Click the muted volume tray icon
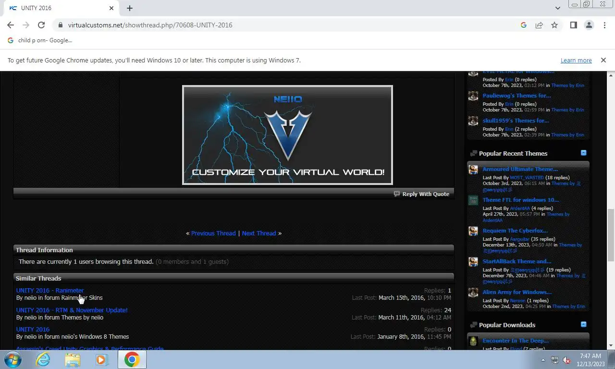 (x=566, y=360)
